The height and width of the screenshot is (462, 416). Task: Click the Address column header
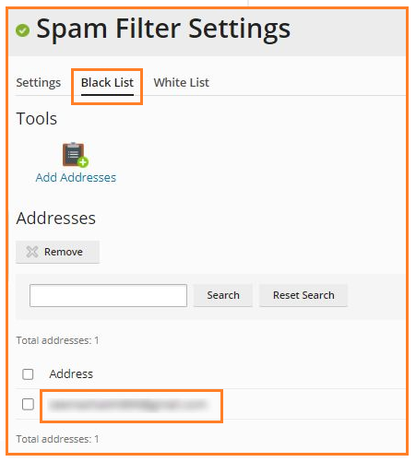(71, 374)
